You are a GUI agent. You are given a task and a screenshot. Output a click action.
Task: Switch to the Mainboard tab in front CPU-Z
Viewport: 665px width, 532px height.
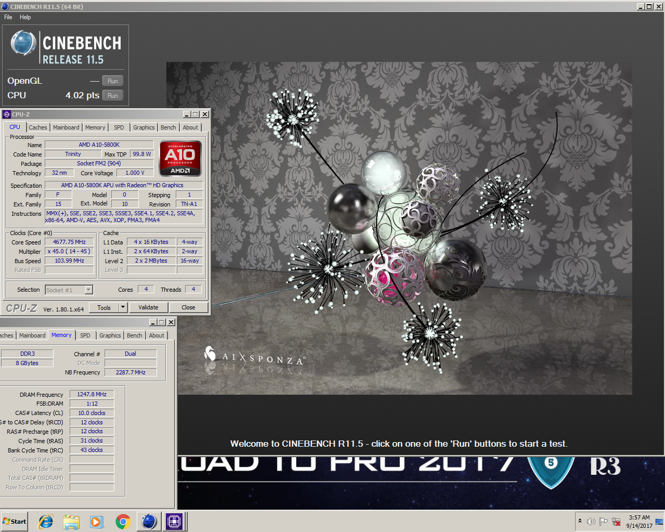click(x=66, y=127)
